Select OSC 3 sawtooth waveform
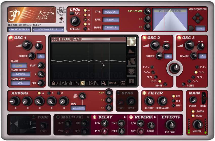215x141 pixels. (197, 67)
